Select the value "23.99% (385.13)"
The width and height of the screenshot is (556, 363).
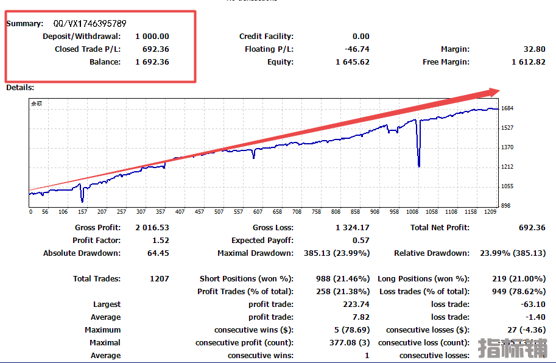(513, 253)
